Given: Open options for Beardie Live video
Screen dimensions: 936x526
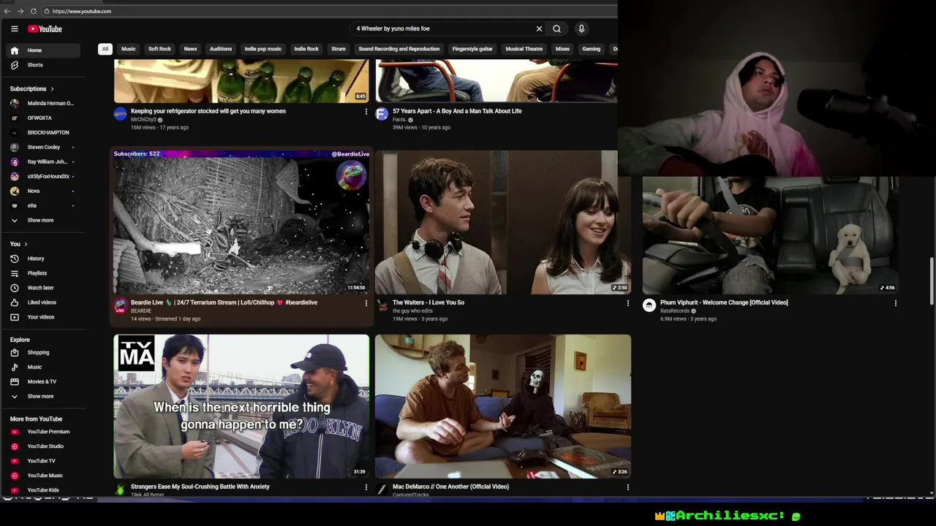Looking at the screenshot, I should [366, 303].
